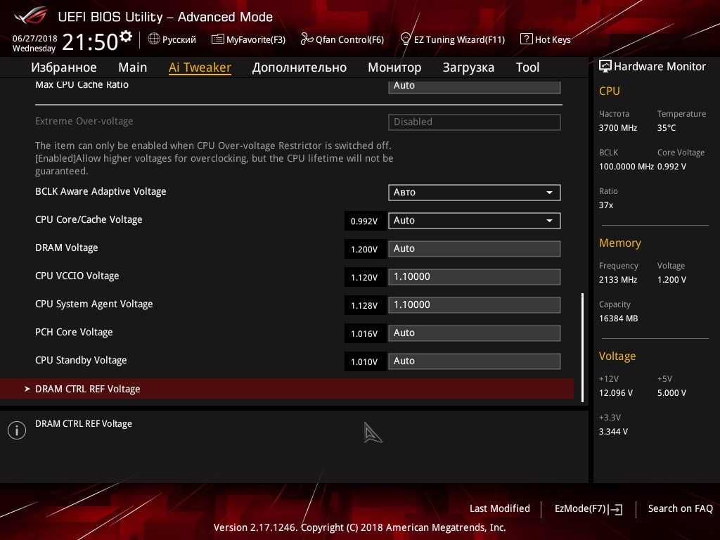Viewport: 720px width, 540px height.
Task: Click the Русский language button
Action: pyautogui.click(x=172, y=39)
